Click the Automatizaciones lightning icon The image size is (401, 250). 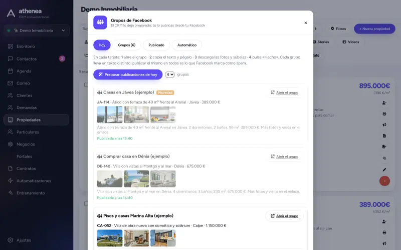pos(10,180)
